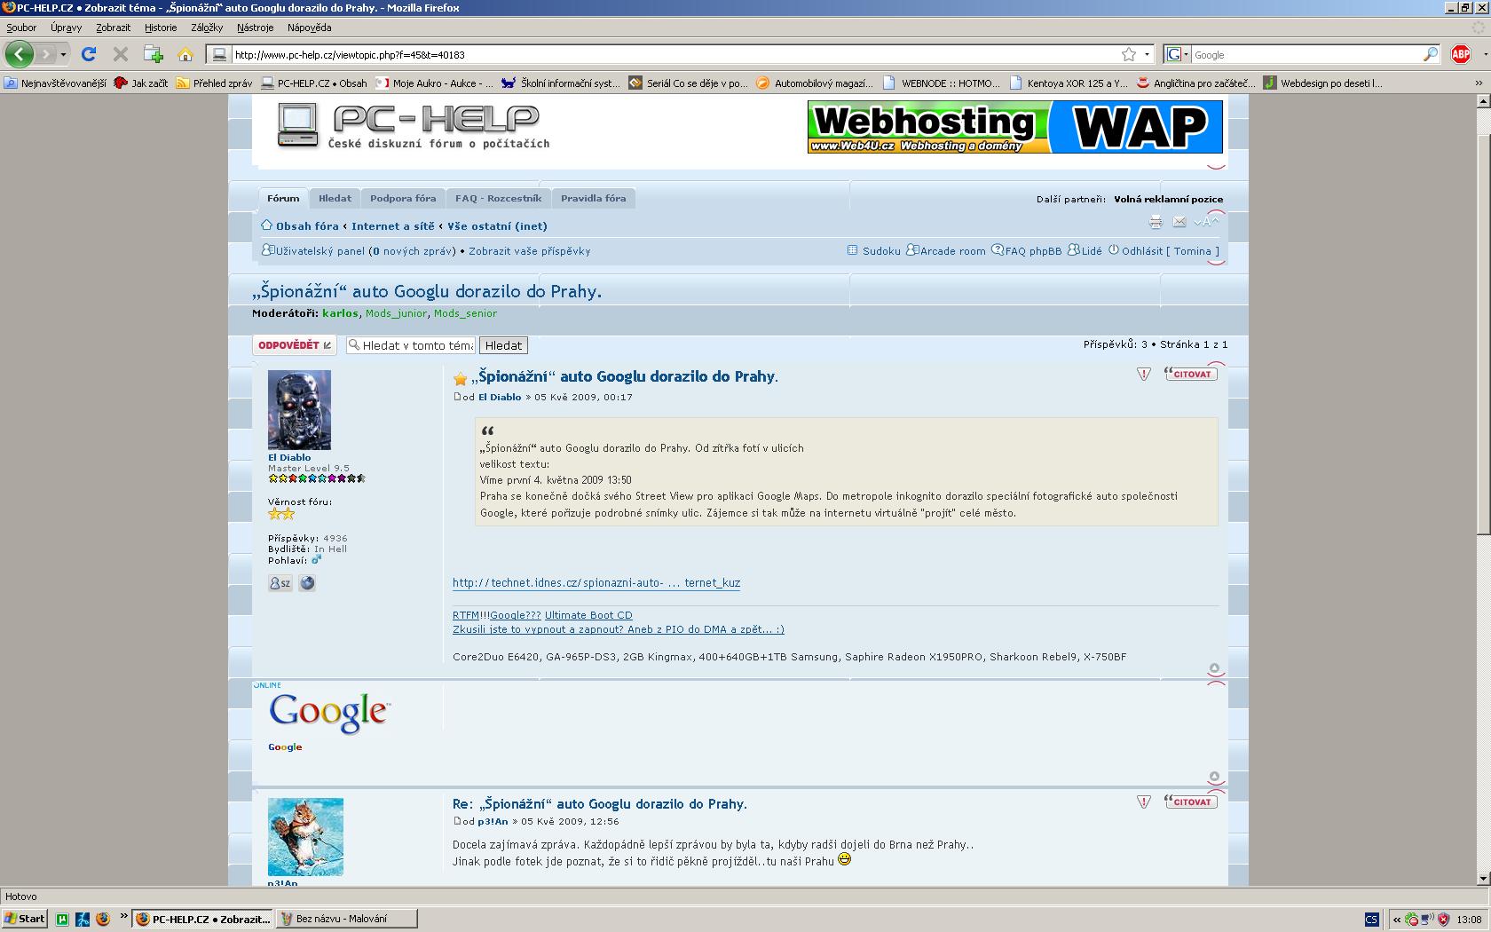Open the Přehled zpráv feed bookmark
1491x932 pixels.
[214, 83]
